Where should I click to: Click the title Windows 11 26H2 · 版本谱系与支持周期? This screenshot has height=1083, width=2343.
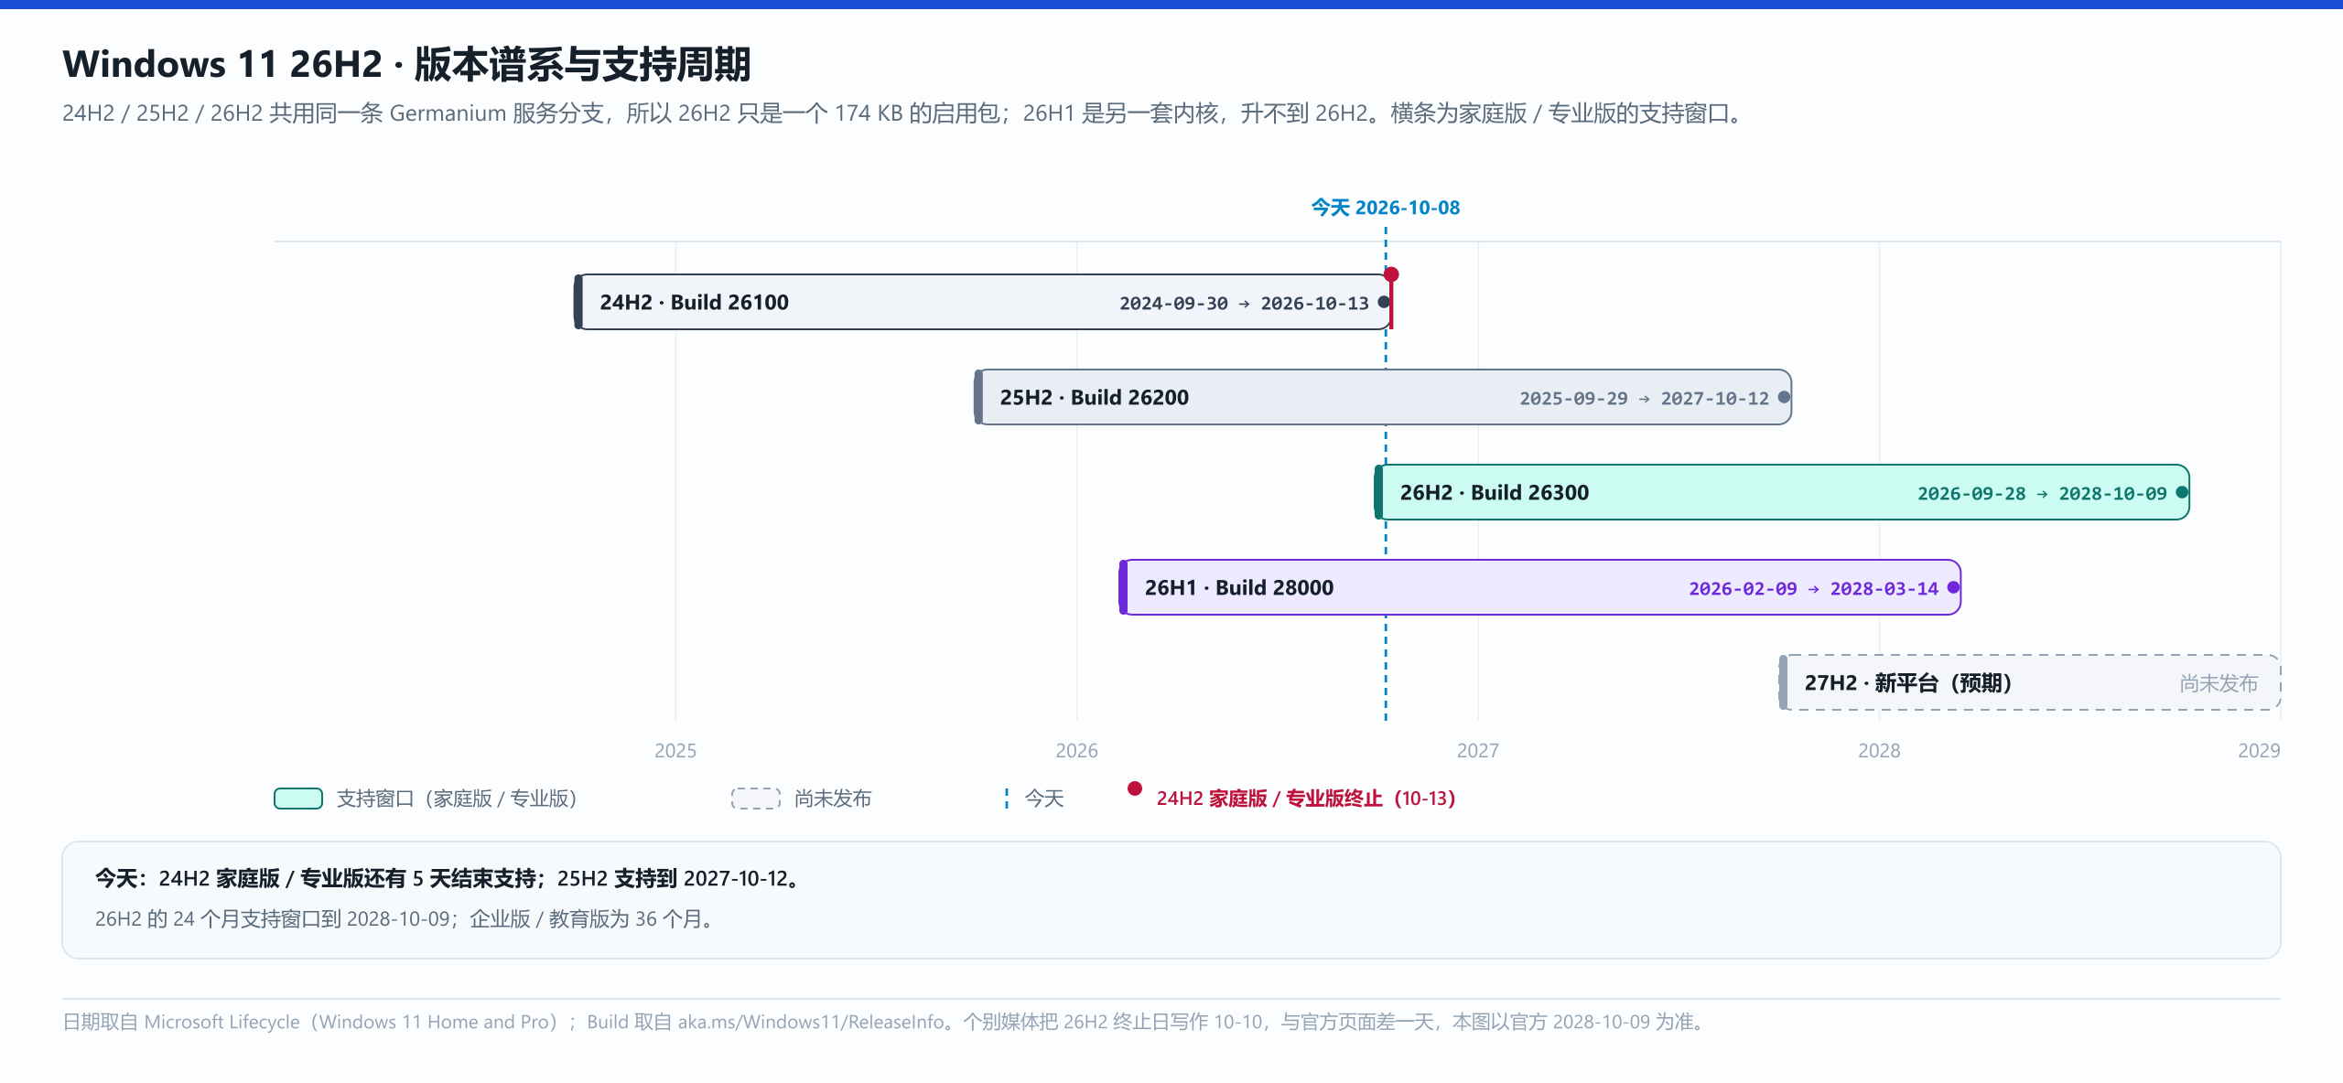point(406,64)
